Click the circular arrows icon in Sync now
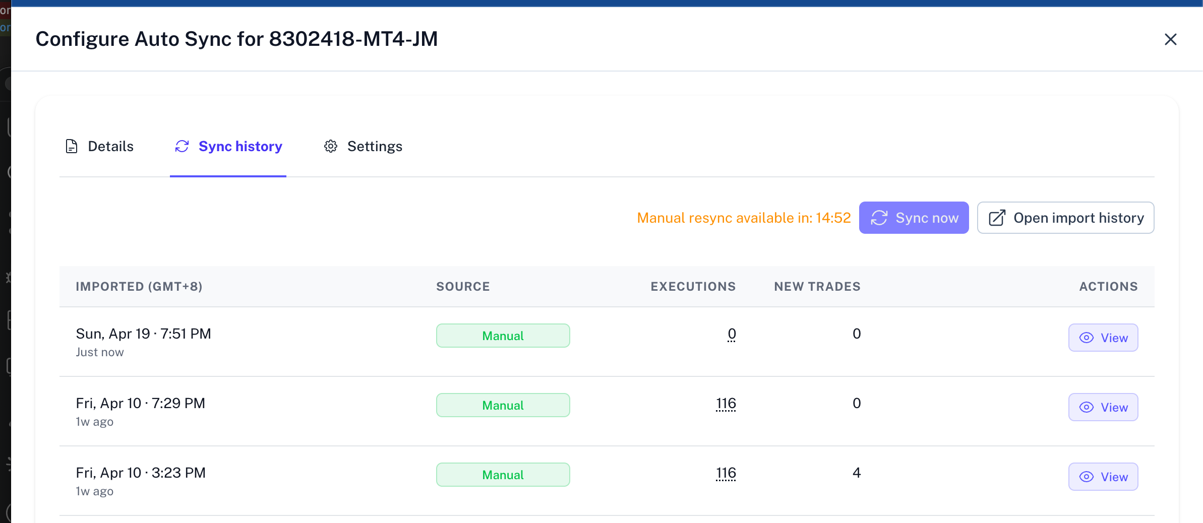This screenshot has width=1203, height=523. [879, 218]
